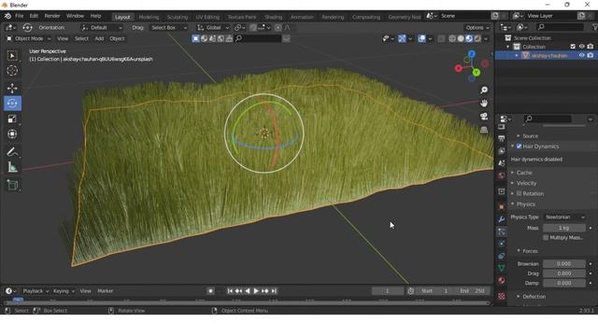
Task: Uncheck the Hair Dynamics checkbox
Action: [520, 147]
